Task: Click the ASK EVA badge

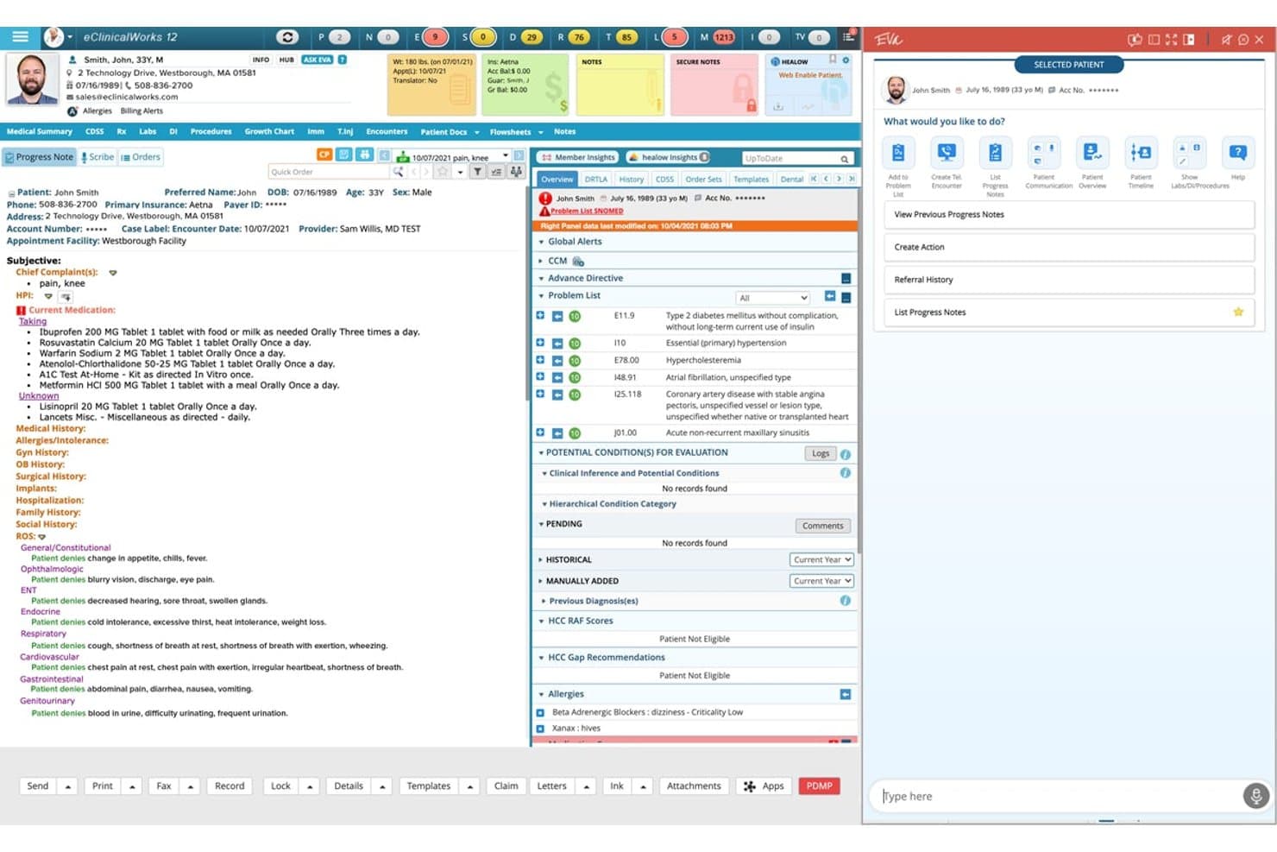Action: [317, 60]
